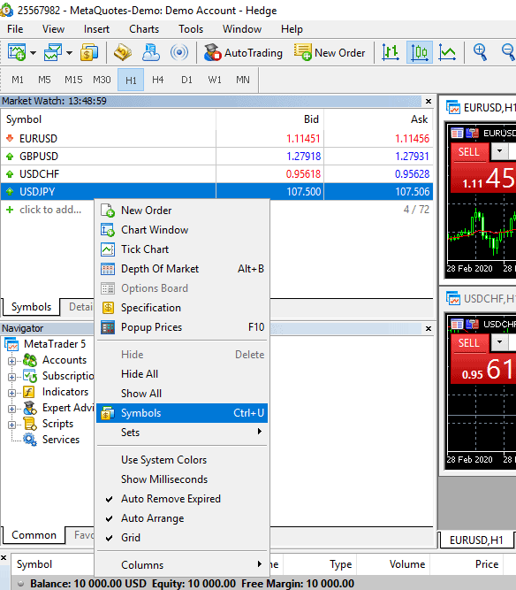Image resolution: width=516 pixels, height=590 pixels.
Task: Choose Specification in context menu
Action: click(x=182, y=308)
